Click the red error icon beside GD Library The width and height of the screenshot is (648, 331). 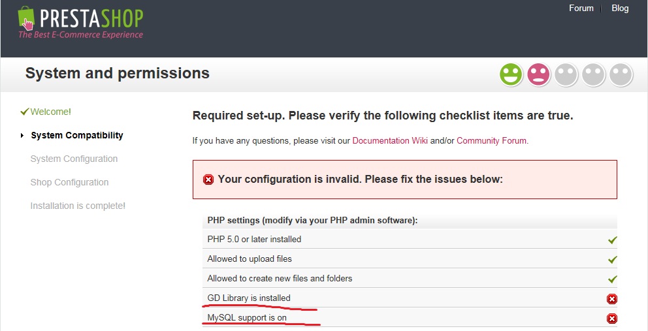coord(611,299)
